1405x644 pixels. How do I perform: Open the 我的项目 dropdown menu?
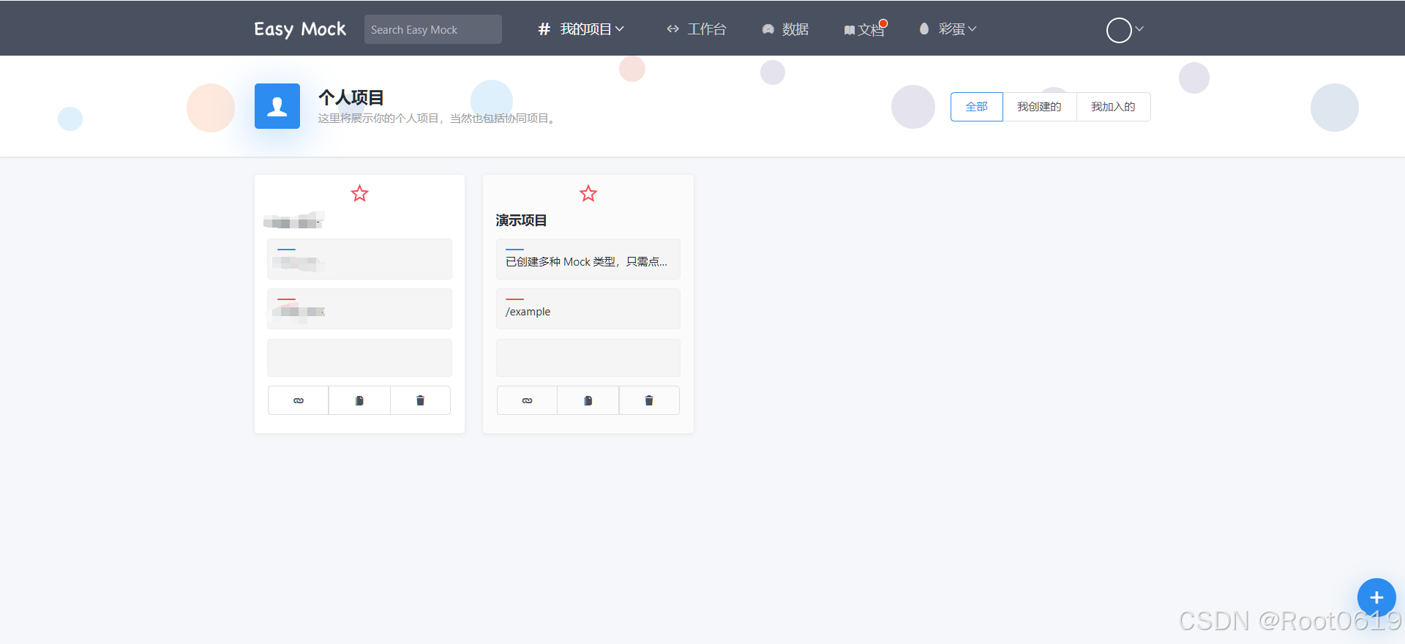tap(581, 29)
